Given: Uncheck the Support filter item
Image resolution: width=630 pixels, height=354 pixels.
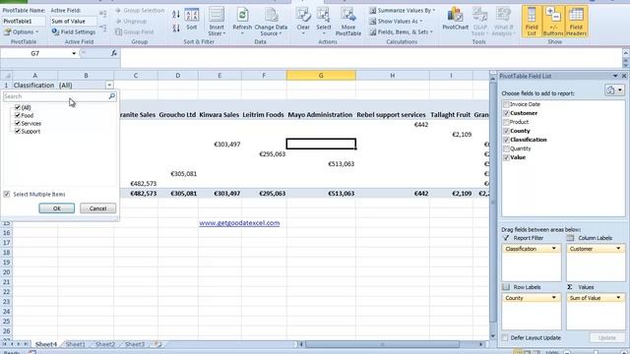Looking at the screenshot, I should pos(18,131).
